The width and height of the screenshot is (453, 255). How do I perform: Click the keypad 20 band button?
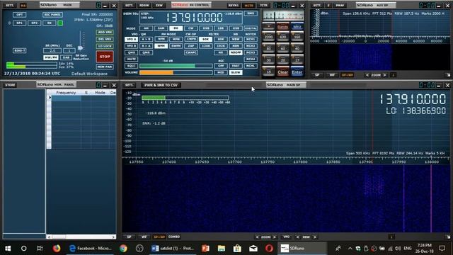click(x=283, y=60)
